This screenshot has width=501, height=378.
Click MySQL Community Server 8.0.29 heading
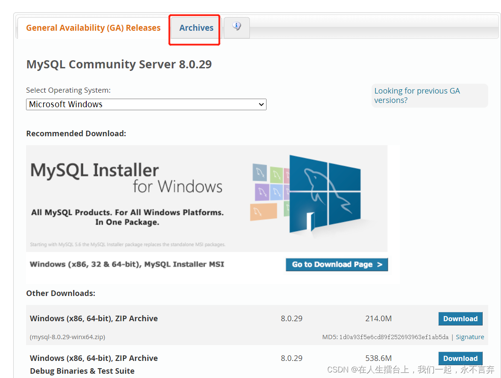(x=119, y=64)
